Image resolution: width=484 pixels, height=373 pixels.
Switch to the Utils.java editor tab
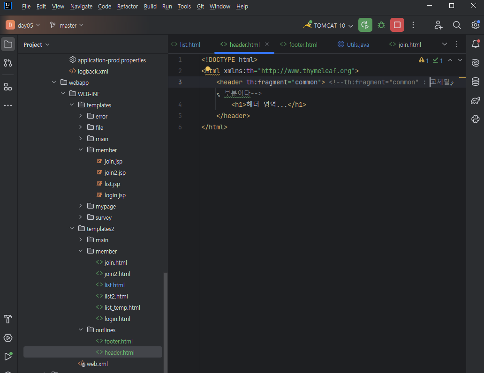353,45
